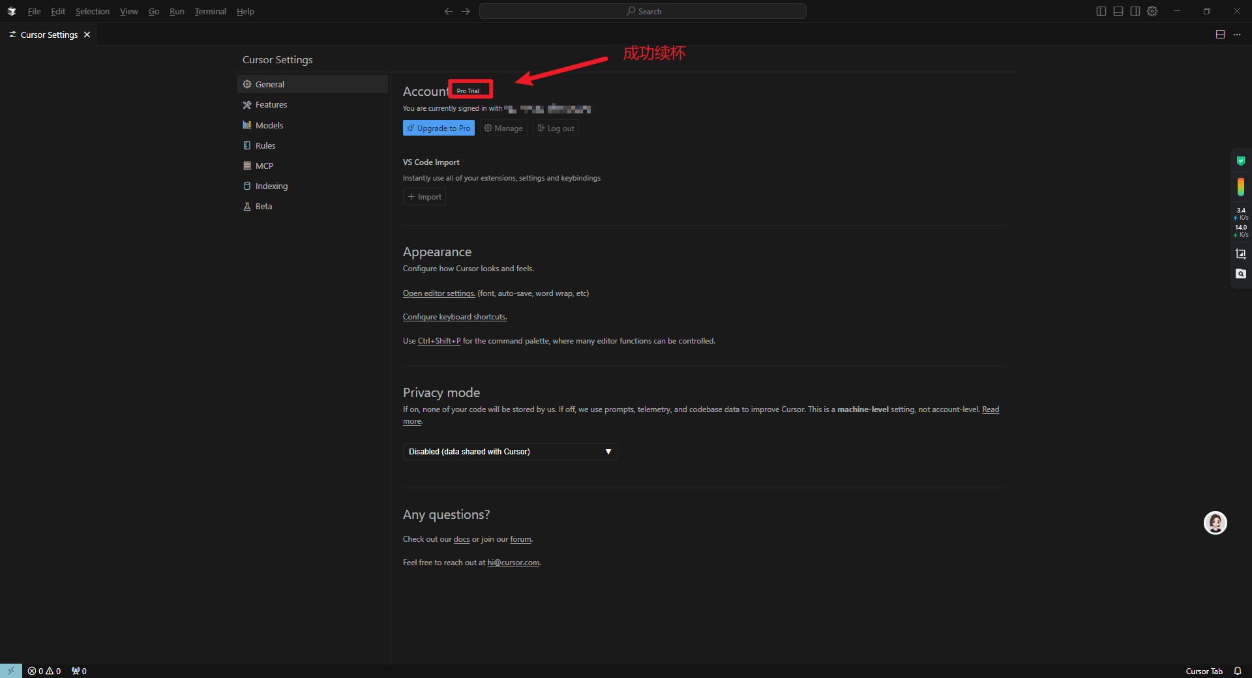This screenshot has width=1252, height=678.
Task: Open remote window status bar icon
Action: pyautogui.click(x=11, y=671)
